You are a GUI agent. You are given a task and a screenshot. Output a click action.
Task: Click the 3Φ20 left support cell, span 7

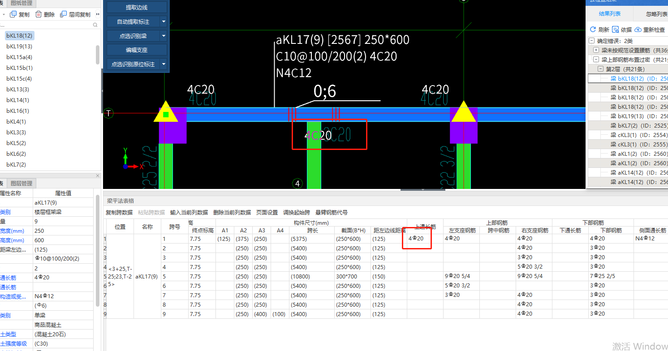pyautogui.click(x=461, y=295)
